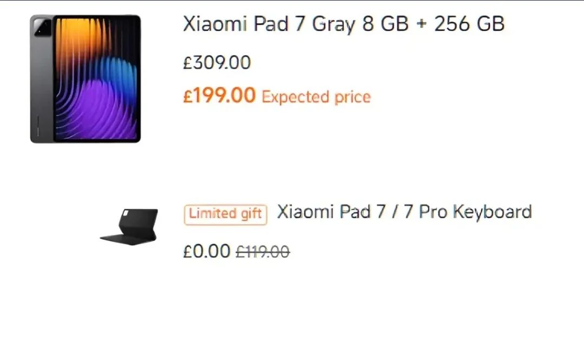Open the Xiaomi Pad 7 / 7 Pro Keyboard link
Image resolution: width=584 pixels, height=340 pixels.
404,212
